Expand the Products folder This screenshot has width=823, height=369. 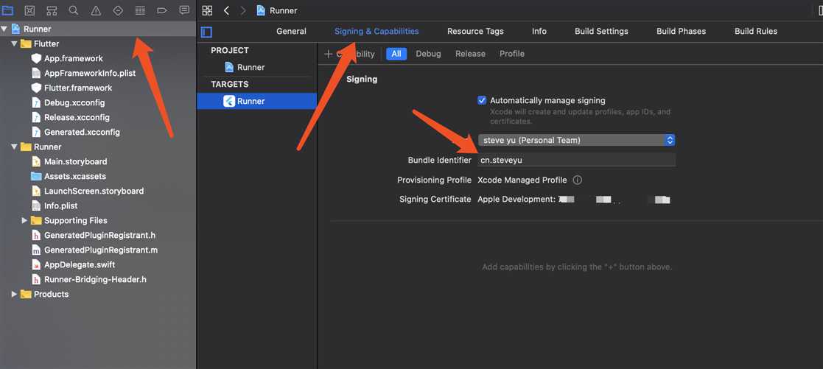(x=14, y=294)
